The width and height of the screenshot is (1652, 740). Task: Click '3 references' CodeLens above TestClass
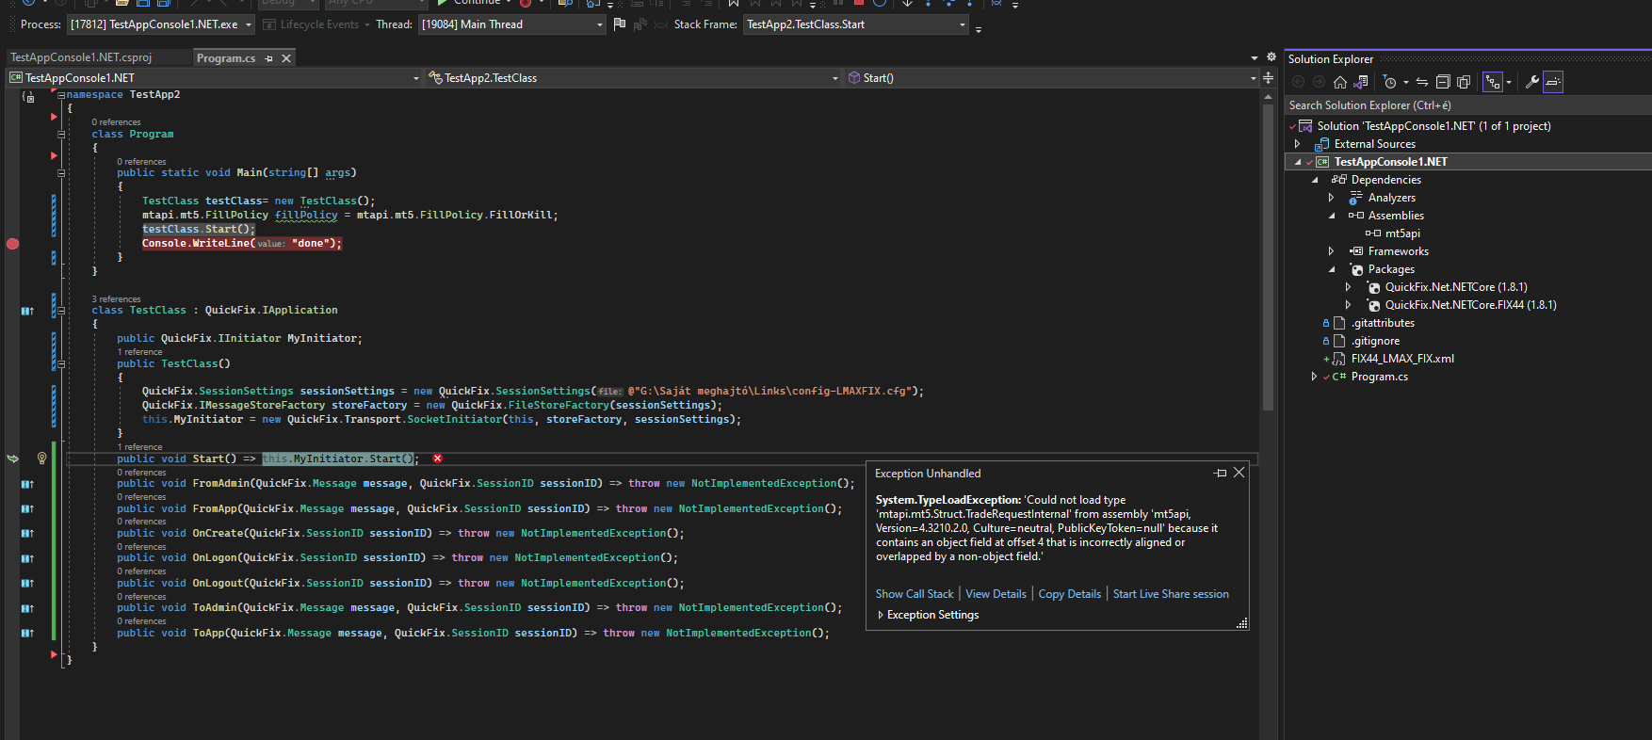(116, 299)
